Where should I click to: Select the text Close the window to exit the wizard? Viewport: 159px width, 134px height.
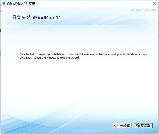(57, 58)
